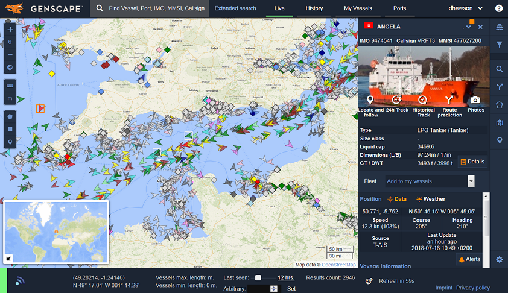Open the Historical Track
The height and width of the screenshot is (293, 508).
423,99
